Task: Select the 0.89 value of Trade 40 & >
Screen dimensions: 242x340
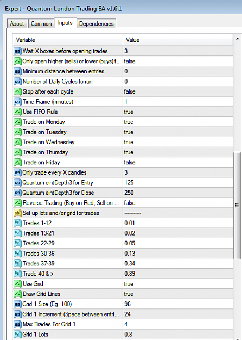Action: [130, 274]
